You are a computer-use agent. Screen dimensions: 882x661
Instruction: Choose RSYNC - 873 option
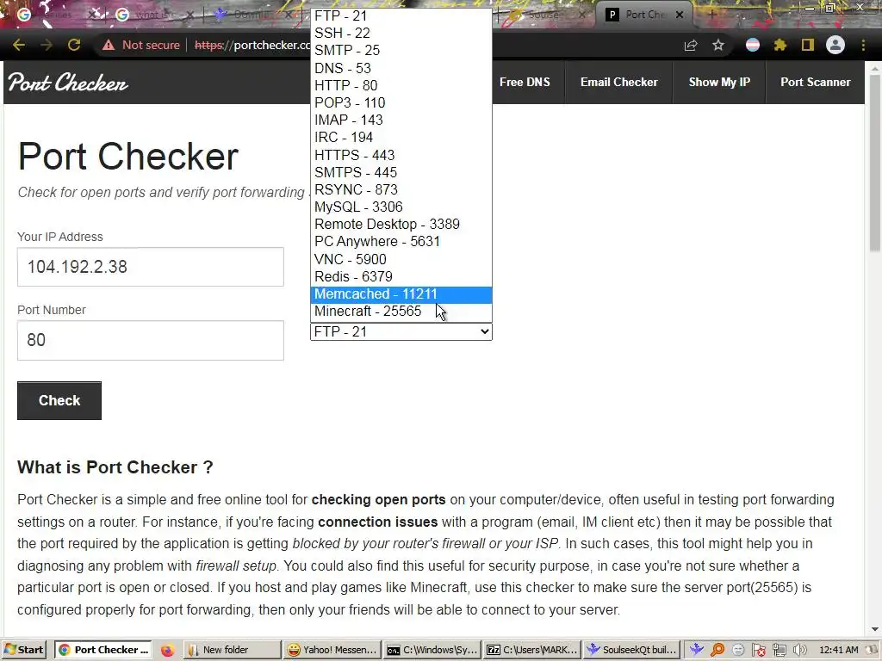point(401,190)
